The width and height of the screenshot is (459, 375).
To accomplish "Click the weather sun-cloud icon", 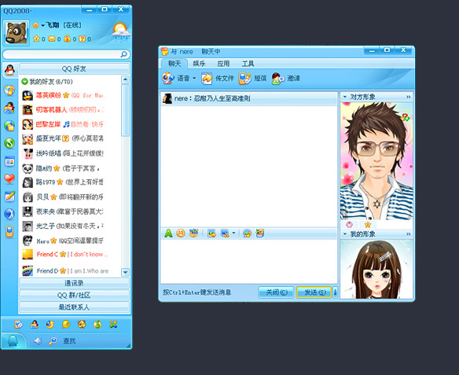I will click(120, 31).
